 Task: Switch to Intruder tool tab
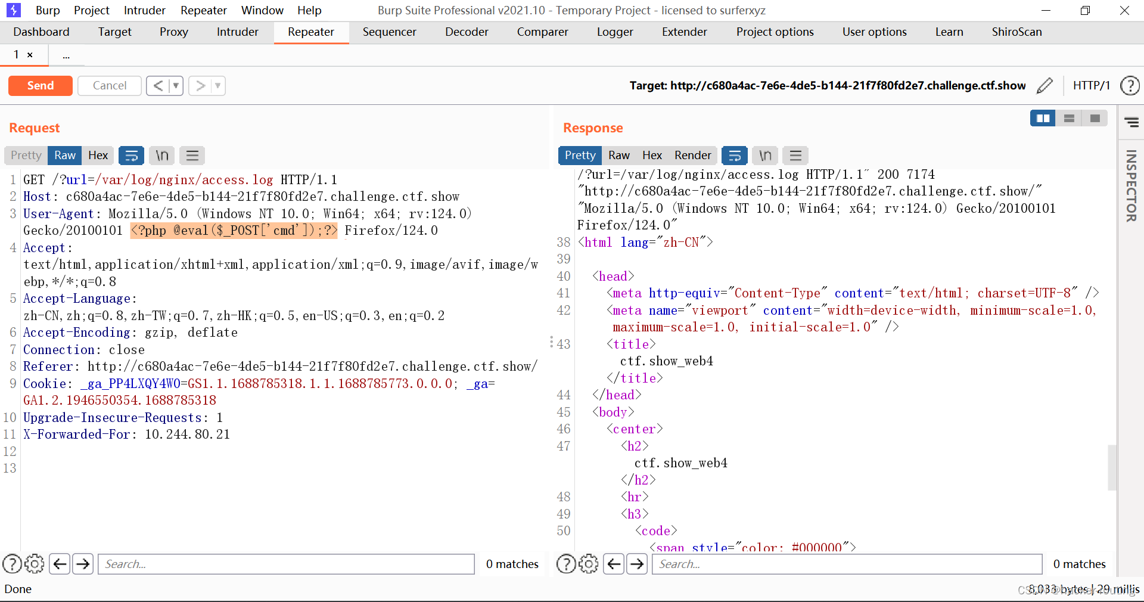click(x=238, y=32)
